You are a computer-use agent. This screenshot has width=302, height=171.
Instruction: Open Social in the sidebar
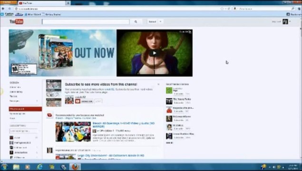[12, 118]
